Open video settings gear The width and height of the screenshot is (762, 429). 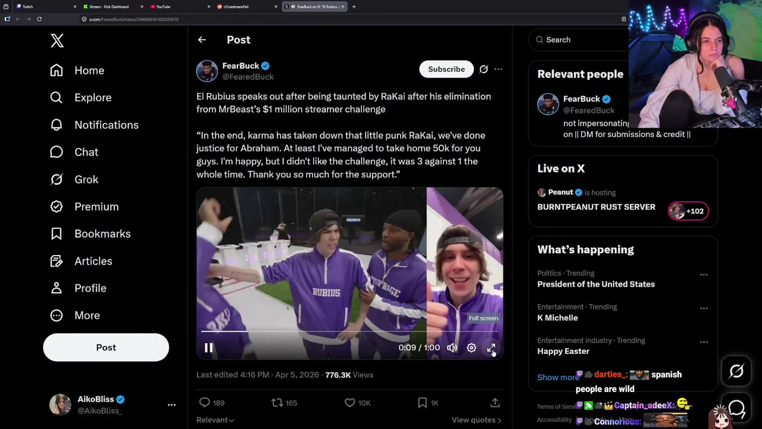(471, 348)
